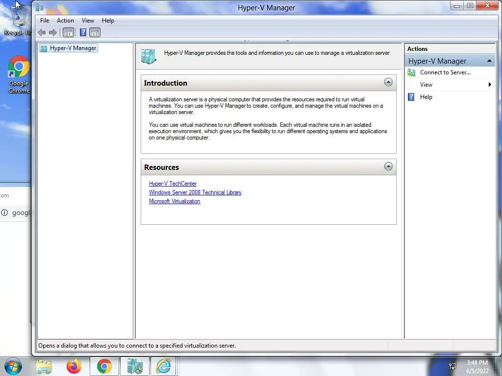Expand the View submenu arrow in Actions

(x=490, y=84)
